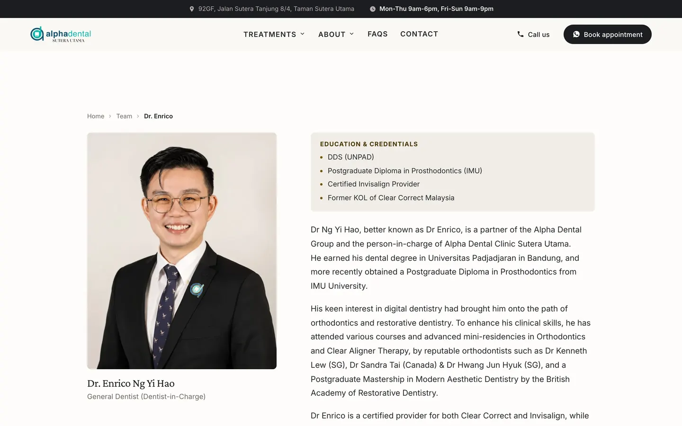Image resolution: width=682 pixels, height=426 pixels.
Task: Open the Contact page
Action: pyautogui.click(x=419, y=34)
